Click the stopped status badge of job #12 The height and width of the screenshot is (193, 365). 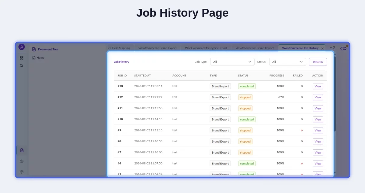(x=245, y=97)
